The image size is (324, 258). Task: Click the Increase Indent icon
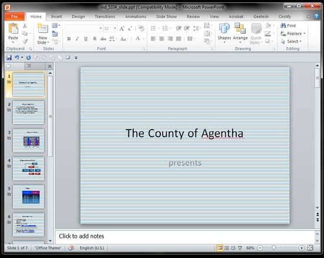[187, 28]
